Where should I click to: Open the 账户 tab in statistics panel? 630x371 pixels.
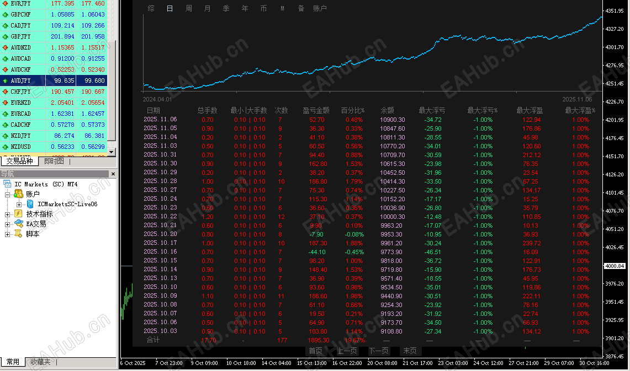tap(320, 8)
